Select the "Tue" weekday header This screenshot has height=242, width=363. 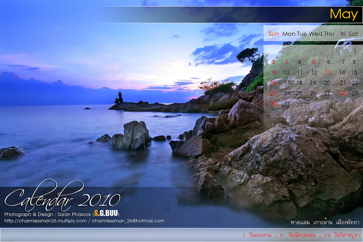302,34
